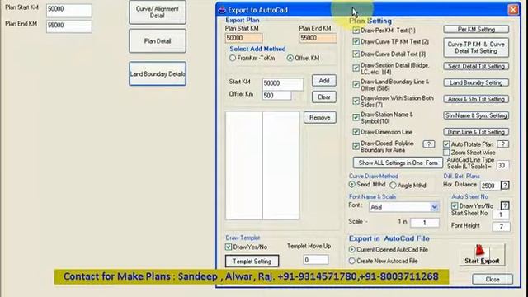Open Per KM Setting

[476, 30]
